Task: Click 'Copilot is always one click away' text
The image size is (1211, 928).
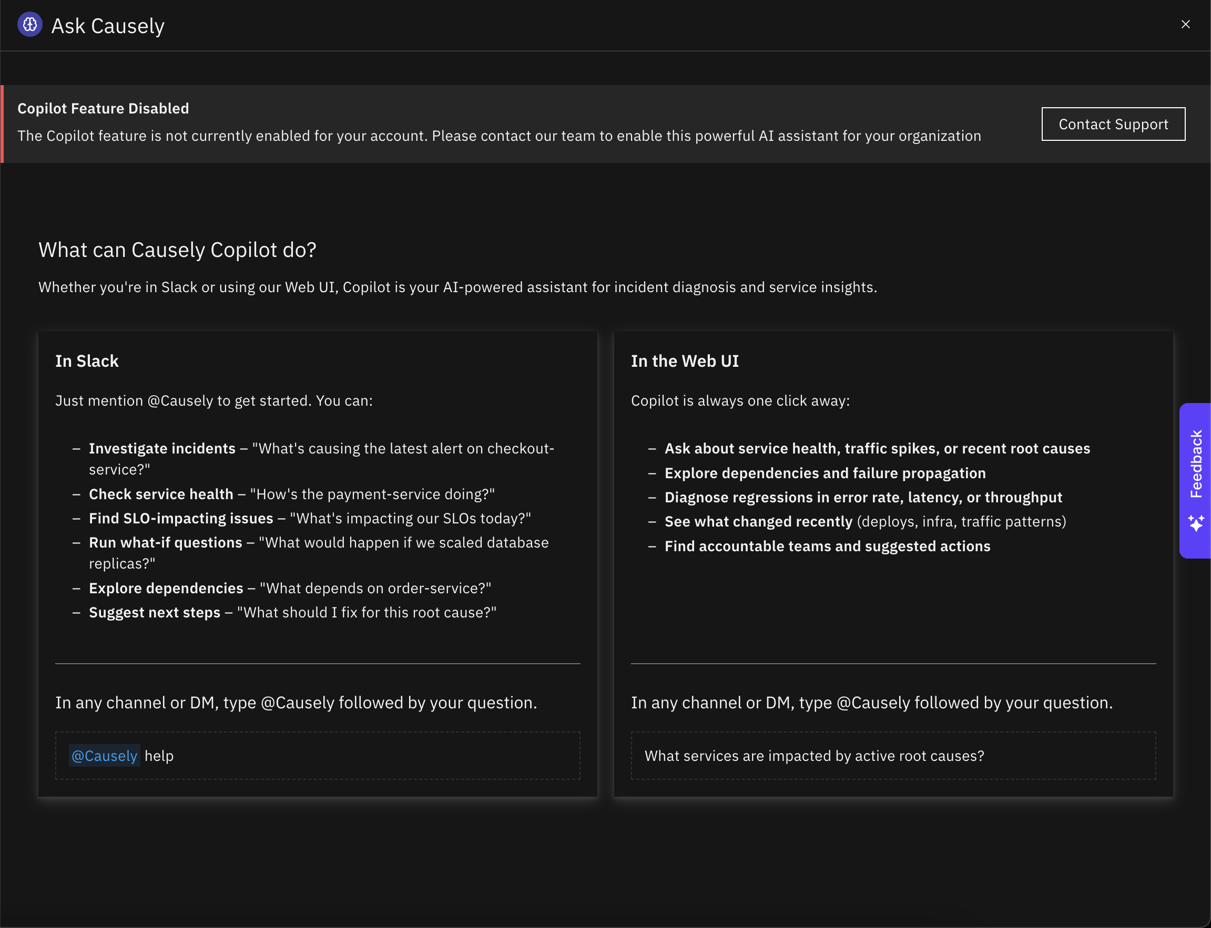Action: click(x=740, y=401)
